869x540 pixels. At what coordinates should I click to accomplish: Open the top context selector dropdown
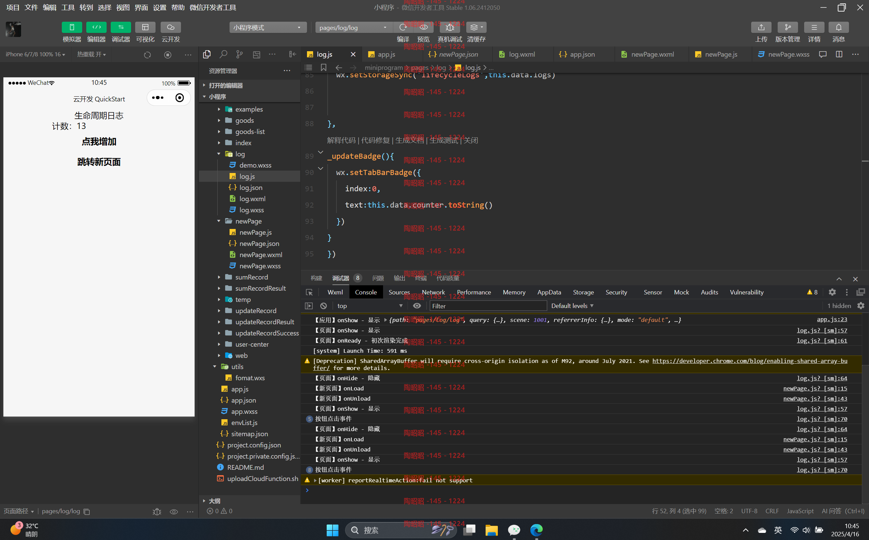tap(370, 306)
